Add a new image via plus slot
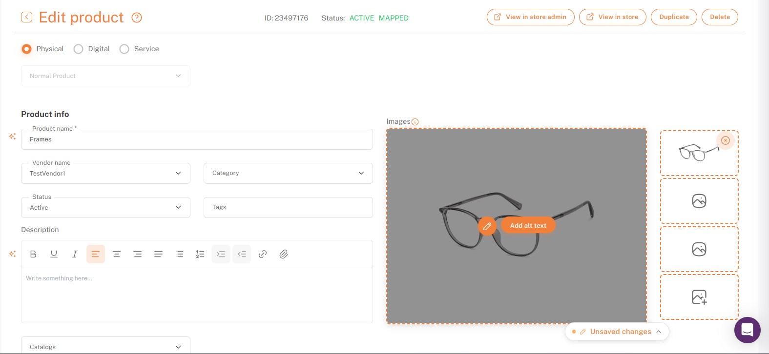Screen dimensions: 769x354 (x=699, y=297)
